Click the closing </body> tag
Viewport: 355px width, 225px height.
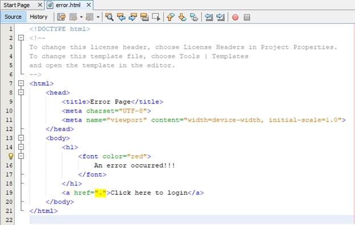[60, 202]
